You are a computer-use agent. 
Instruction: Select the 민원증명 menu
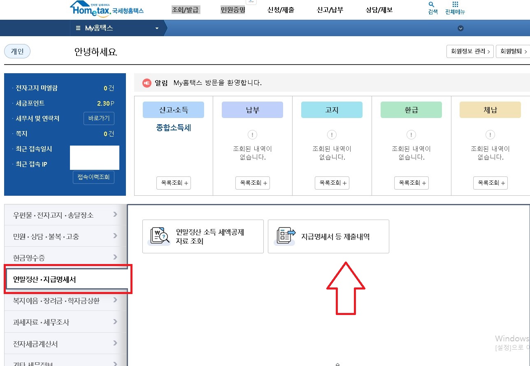pyautogui.click(x=232, y=9)
